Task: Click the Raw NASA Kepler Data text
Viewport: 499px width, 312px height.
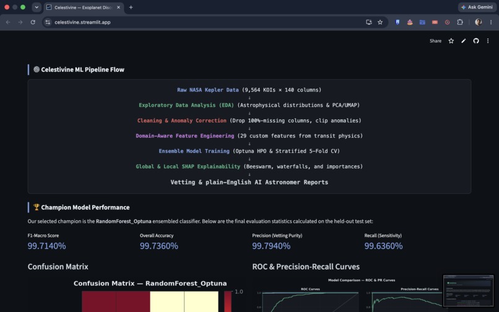Action: (208, 90)
